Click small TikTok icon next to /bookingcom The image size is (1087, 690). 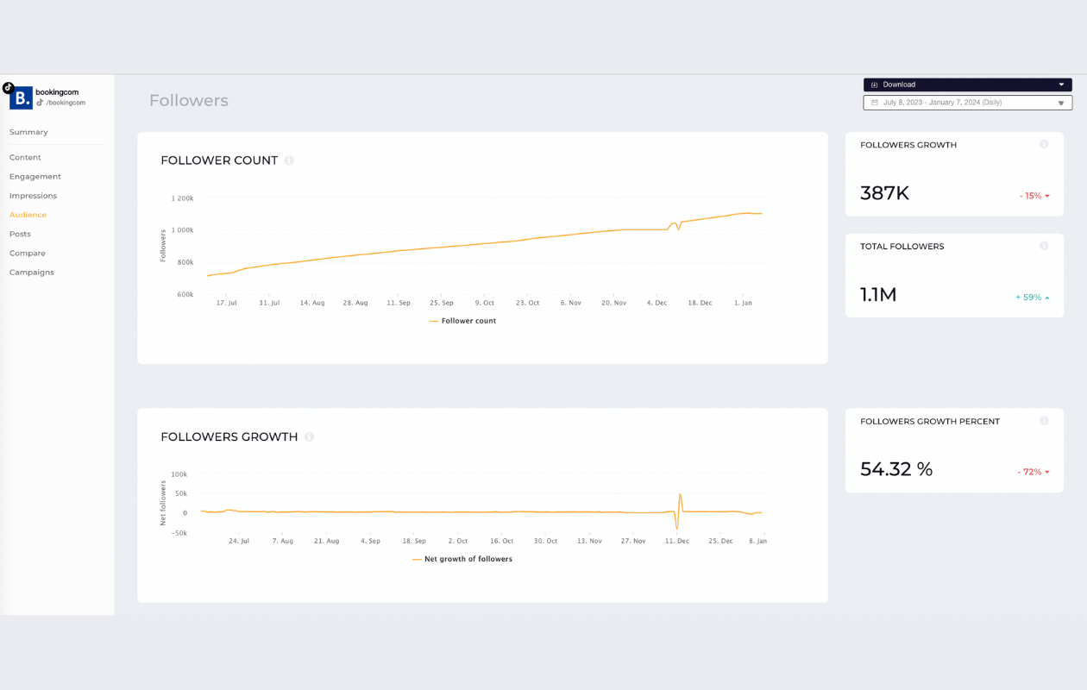pos(40,103)
